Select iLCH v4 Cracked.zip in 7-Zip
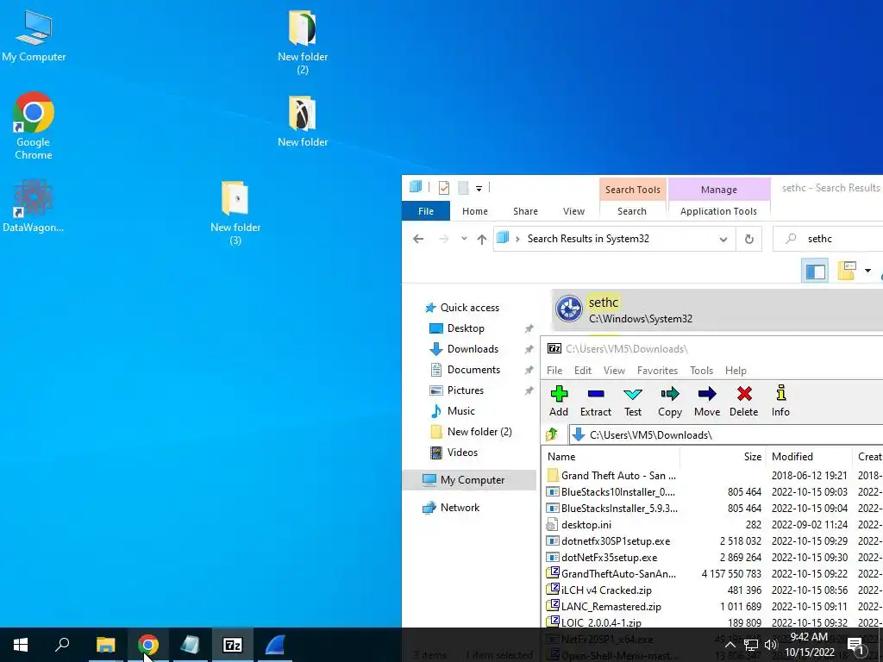 coord(606,590)
